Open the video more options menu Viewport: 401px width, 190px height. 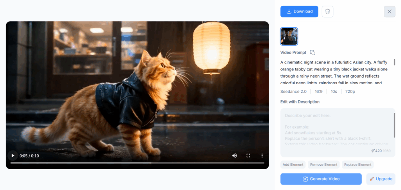point(262,156)
